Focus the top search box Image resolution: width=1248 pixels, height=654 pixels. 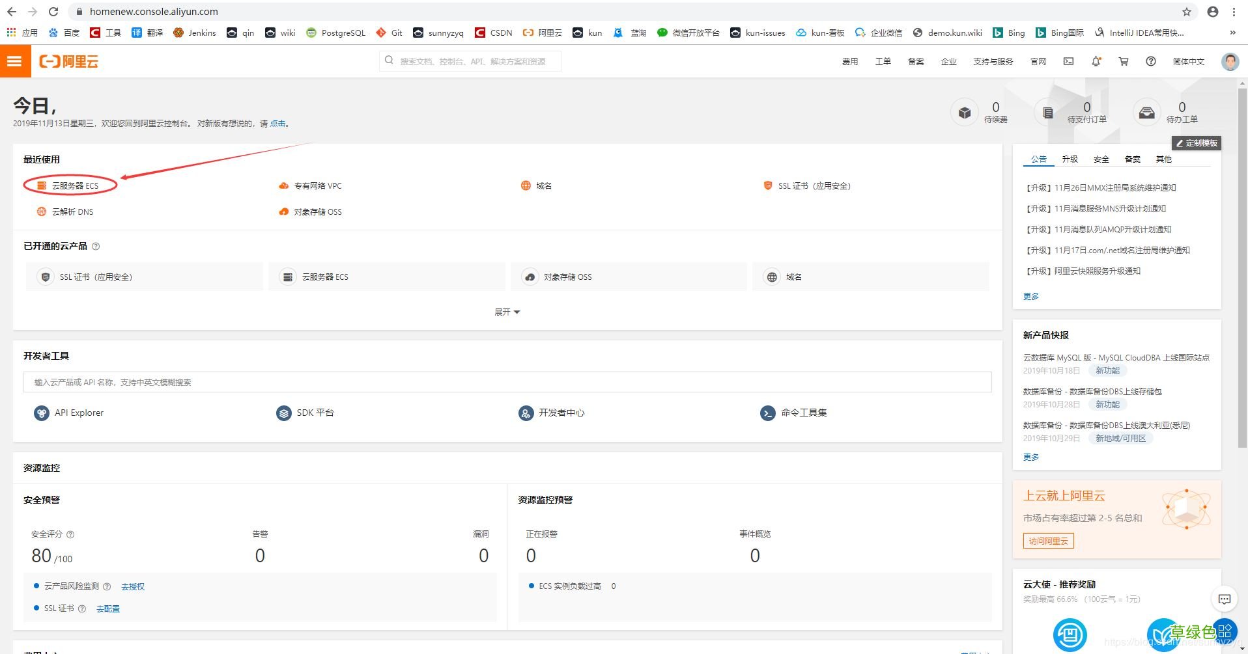pyautogui.click(x=470, y=61)
